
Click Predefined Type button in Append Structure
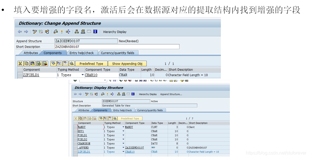[x=91, y=64]
